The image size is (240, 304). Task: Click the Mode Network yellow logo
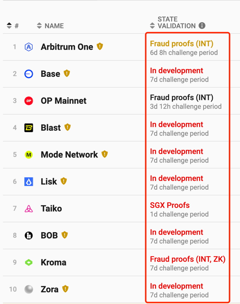point(29,155)
